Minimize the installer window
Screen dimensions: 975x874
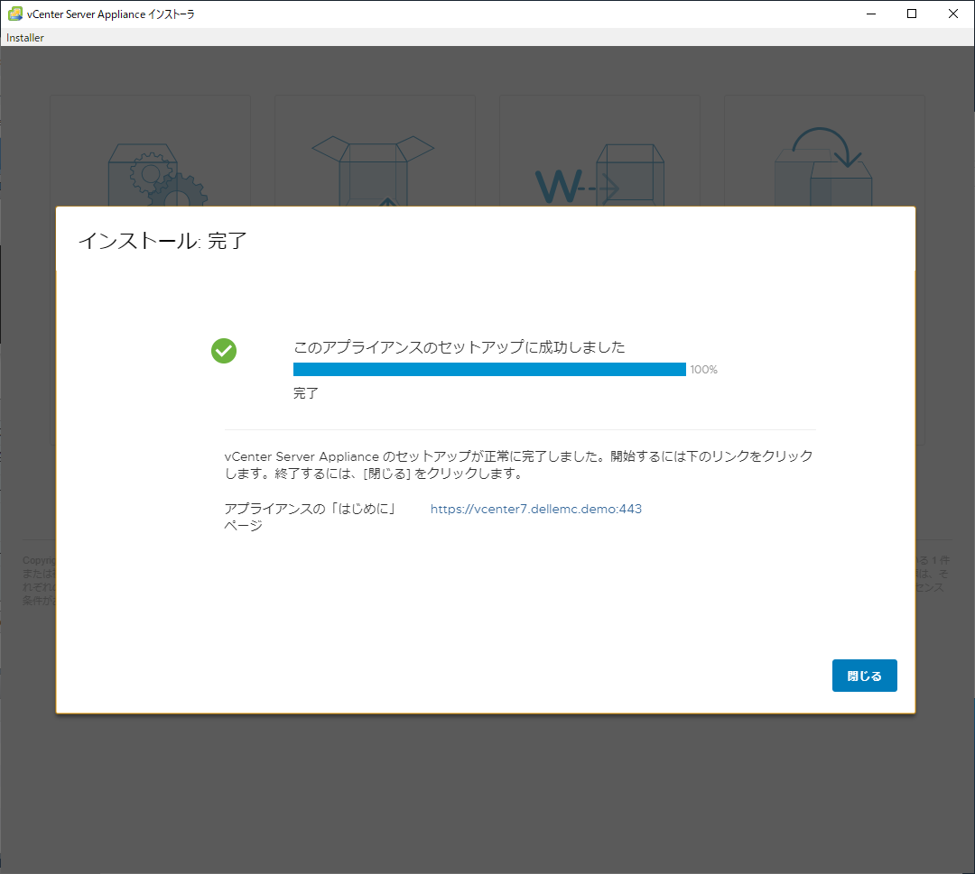[871, 14]
